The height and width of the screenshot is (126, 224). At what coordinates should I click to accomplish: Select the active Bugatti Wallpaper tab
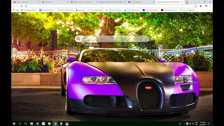(170, 2)
